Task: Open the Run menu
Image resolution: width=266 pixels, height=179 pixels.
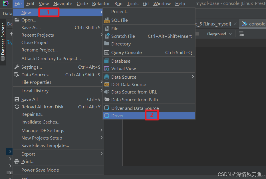Action: tap(118, 3)
